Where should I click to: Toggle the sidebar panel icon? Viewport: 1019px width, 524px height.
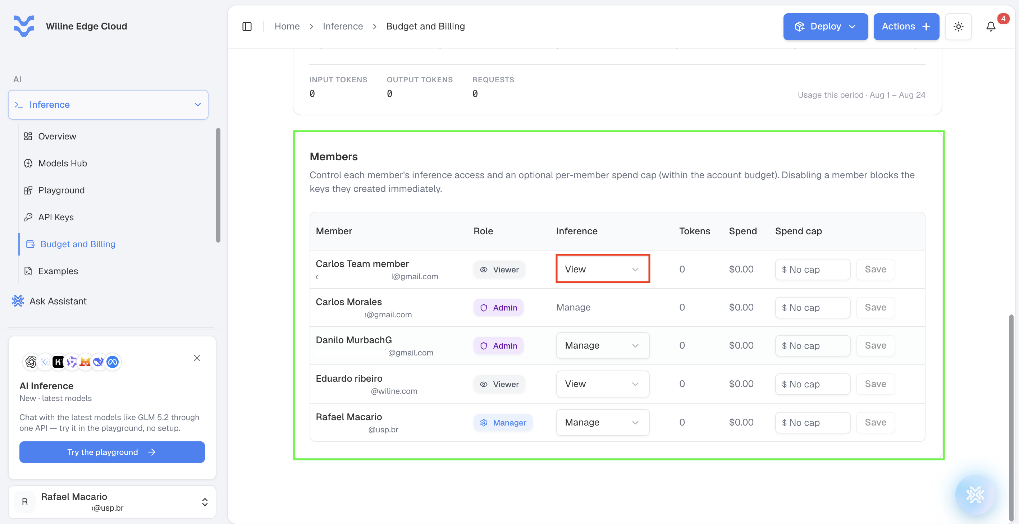click(x=247, y=27)
